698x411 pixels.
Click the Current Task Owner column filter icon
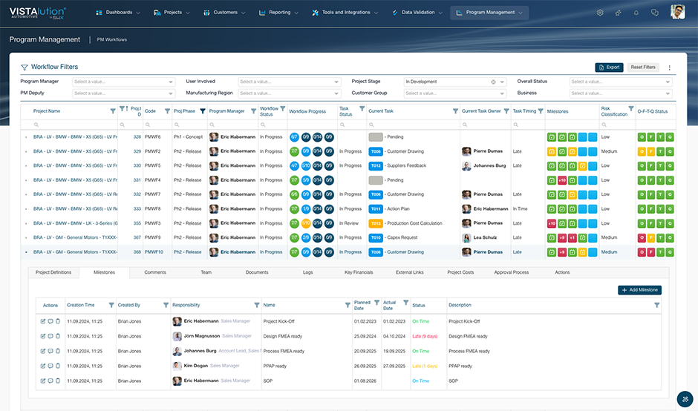pos(506,111)
